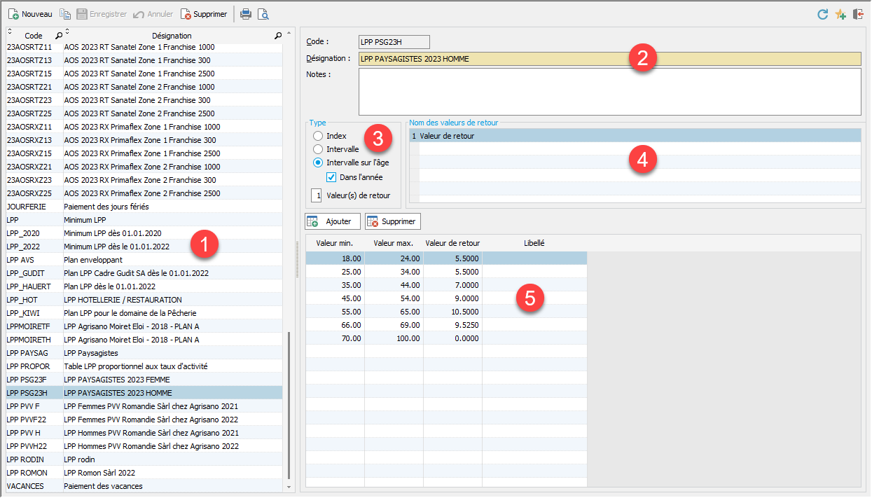Click the sort arrows beside the Désignation header
Screen dimensions: 872x498
(x=67, y=32)
